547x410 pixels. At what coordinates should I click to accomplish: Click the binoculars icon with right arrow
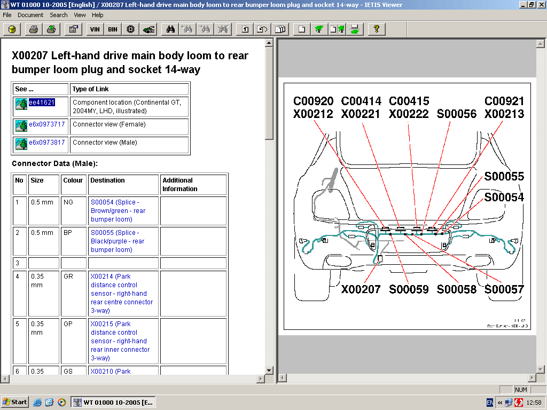pos(205,29)
